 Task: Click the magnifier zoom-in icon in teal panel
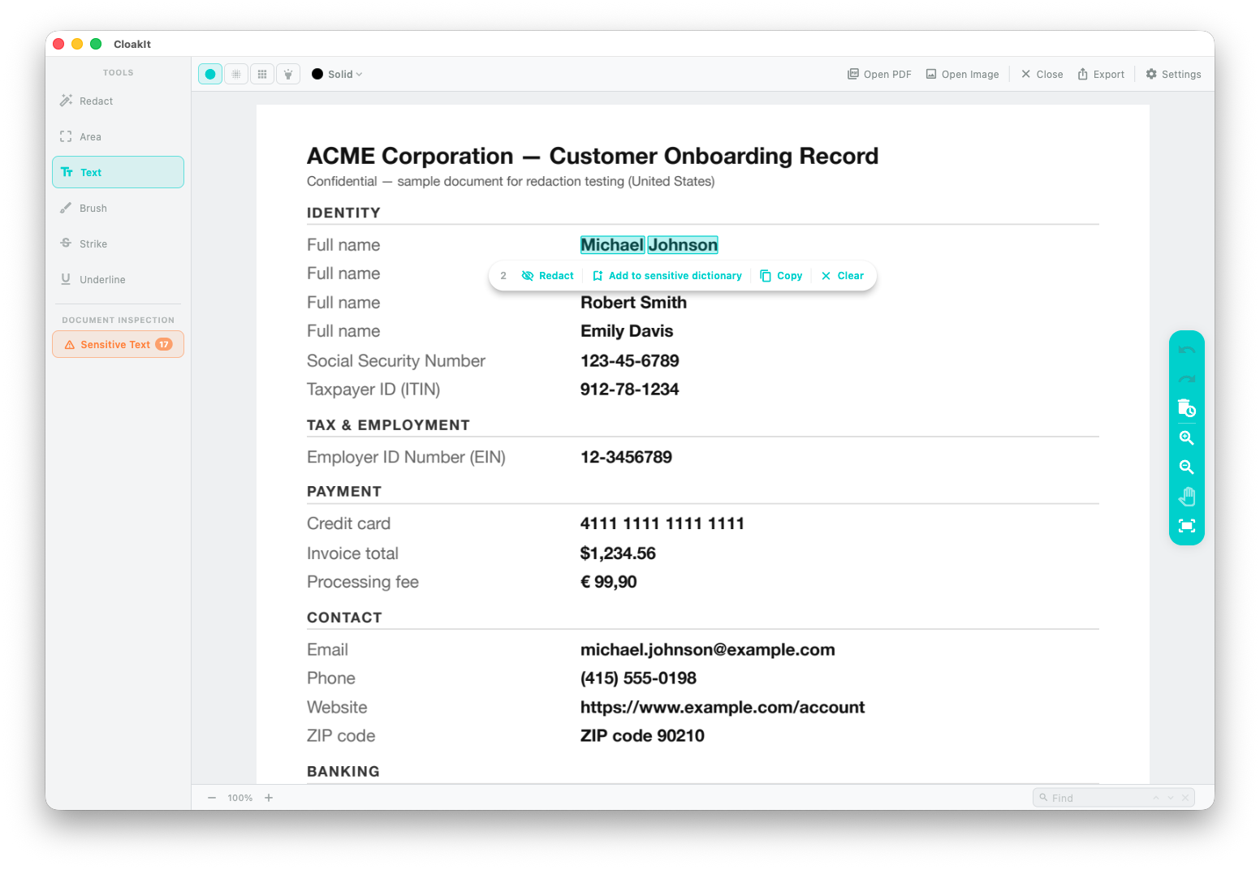(x=1186, y=438)
